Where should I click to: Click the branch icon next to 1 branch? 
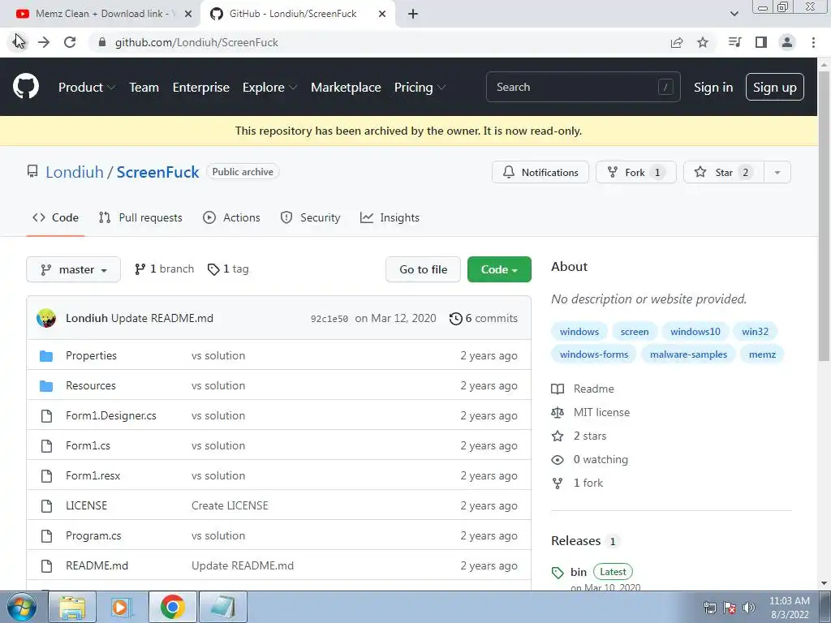coord(140,269)
